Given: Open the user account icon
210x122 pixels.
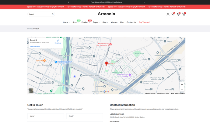Looking at the screenshot, I should (x=168, y=14).
